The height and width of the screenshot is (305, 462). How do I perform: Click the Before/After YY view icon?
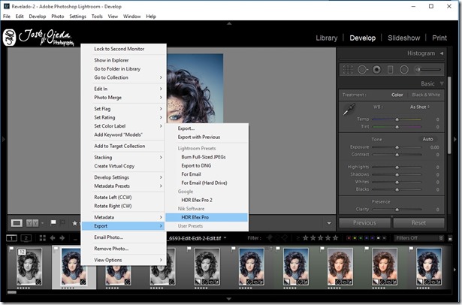(x=32, y=223)
